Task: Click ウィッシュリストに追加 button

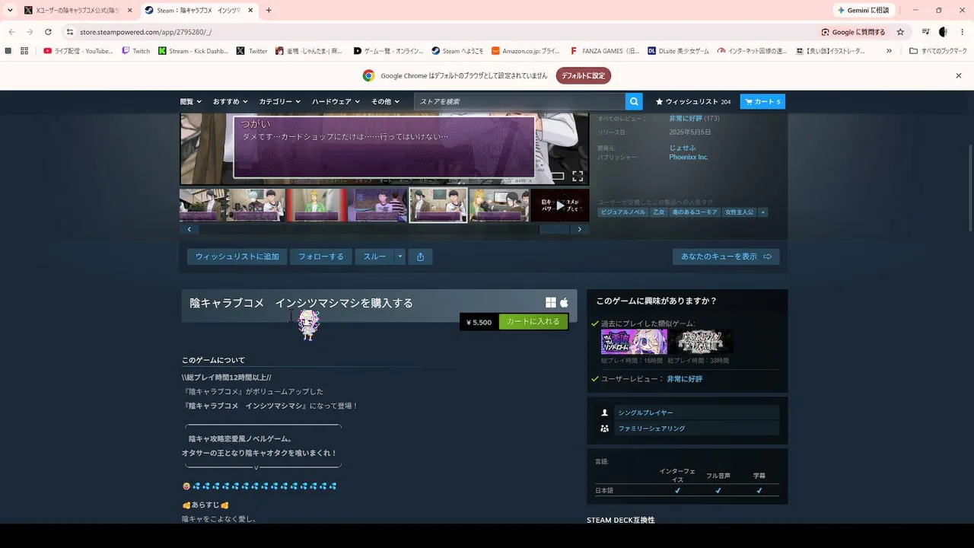Action: 237,256
